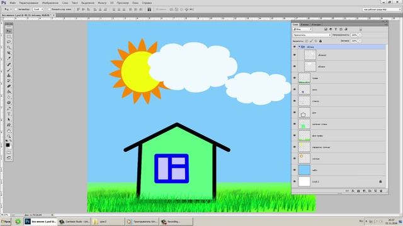Image resolution: width=403 pixels, height=226 pixels.
Task: Select the Healing Brush tool
Action: (9, 64)
